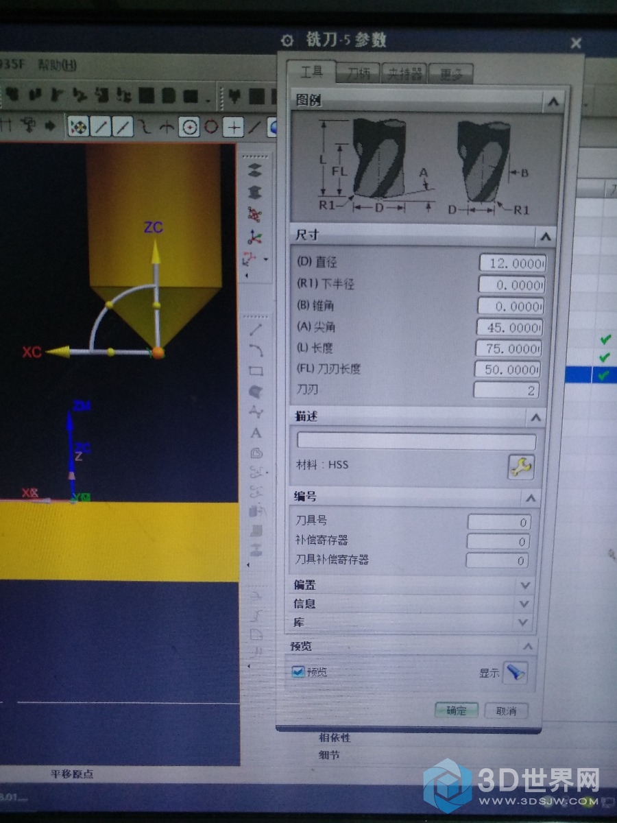Expand the 库 library section
The image size is (617, 823).
point(524,623)
